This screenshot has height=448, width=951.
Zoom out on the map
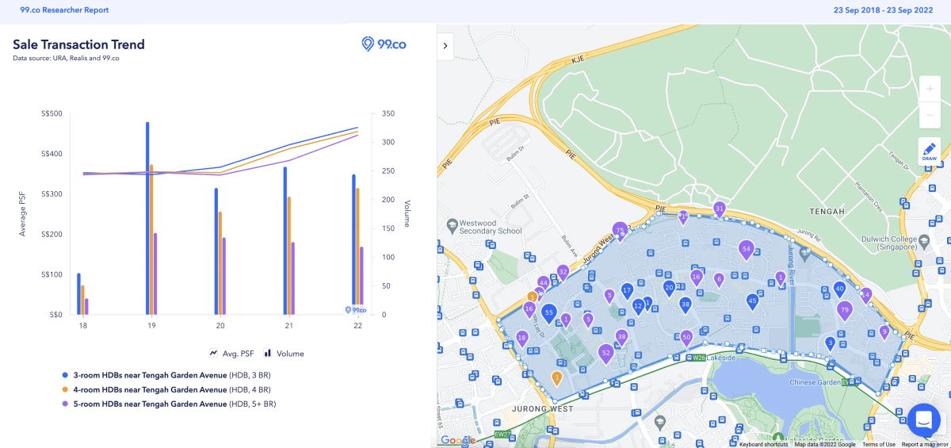click(930, 116)
